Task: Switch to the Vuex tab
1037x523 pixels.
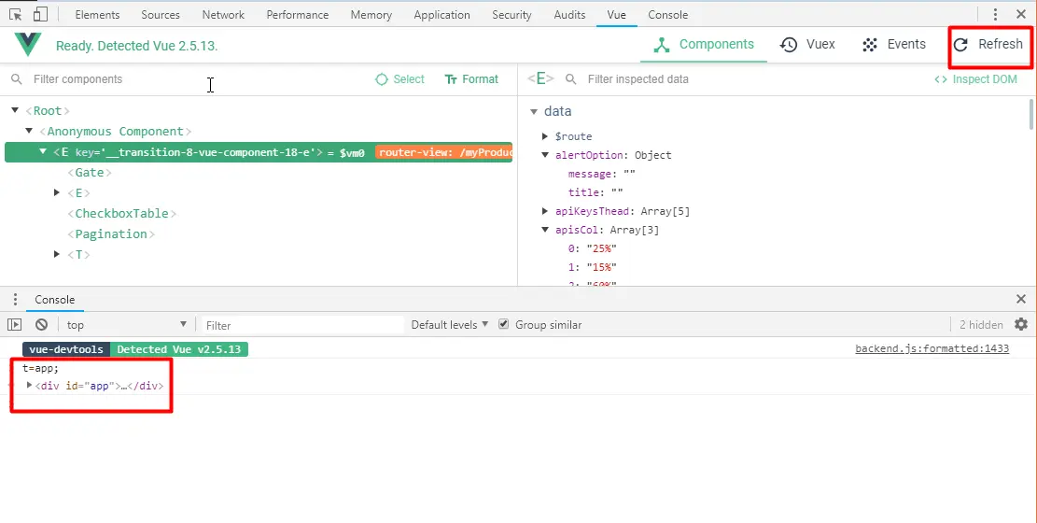Action: [807, 44]
